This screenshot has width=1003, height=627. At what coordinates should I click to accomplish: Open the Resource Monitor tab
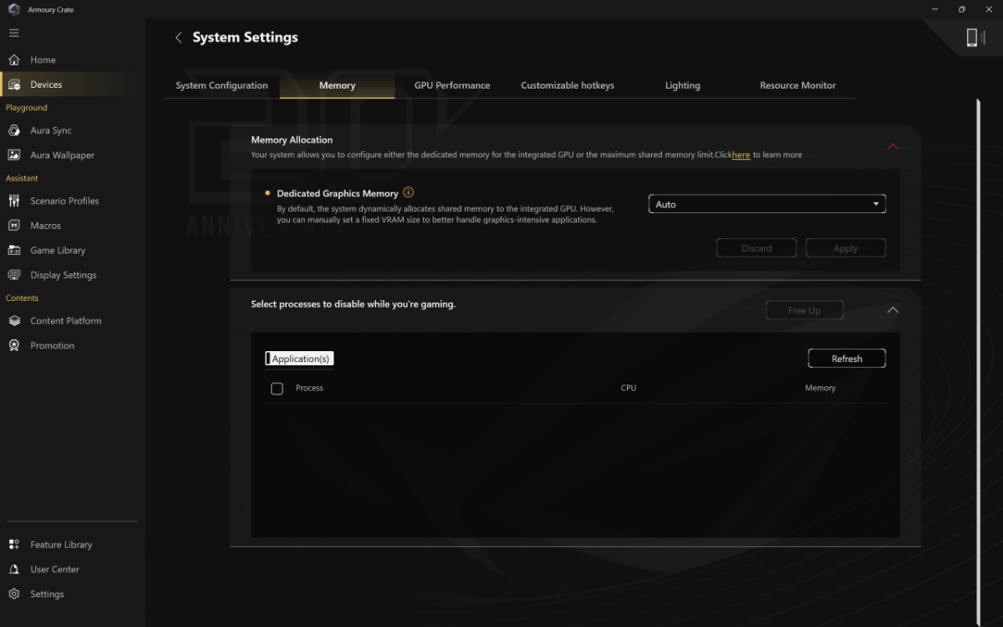[797, 85]
